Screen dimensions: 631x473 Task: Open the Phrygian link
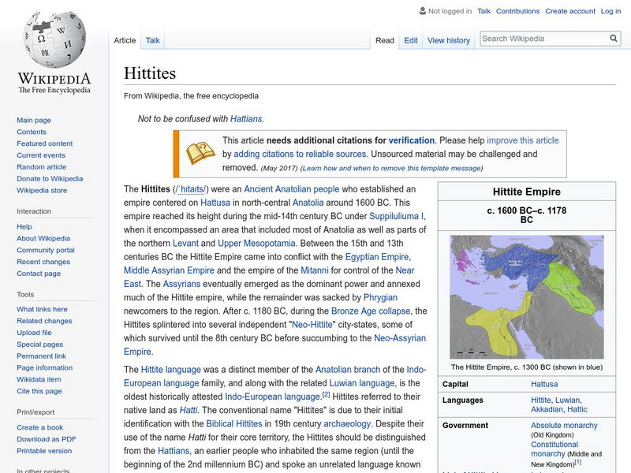point(380,297)
